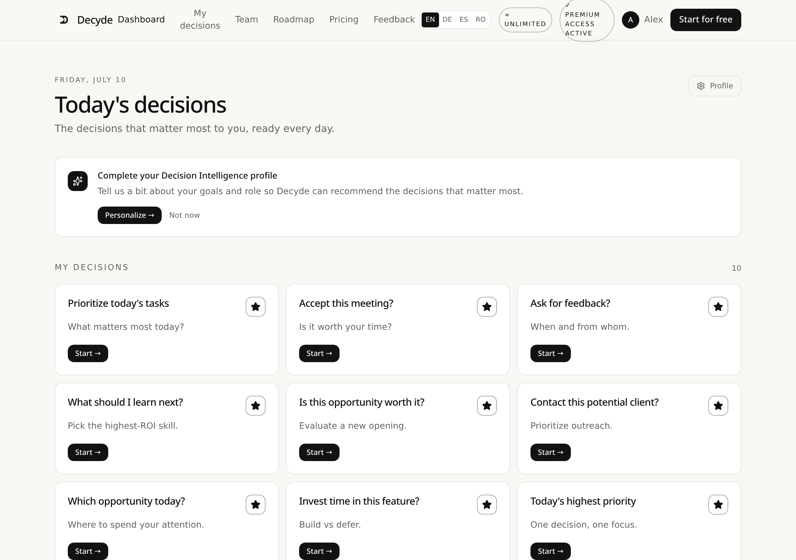
Task: Click the Start for free button
Action: click(x=706, y=20)
